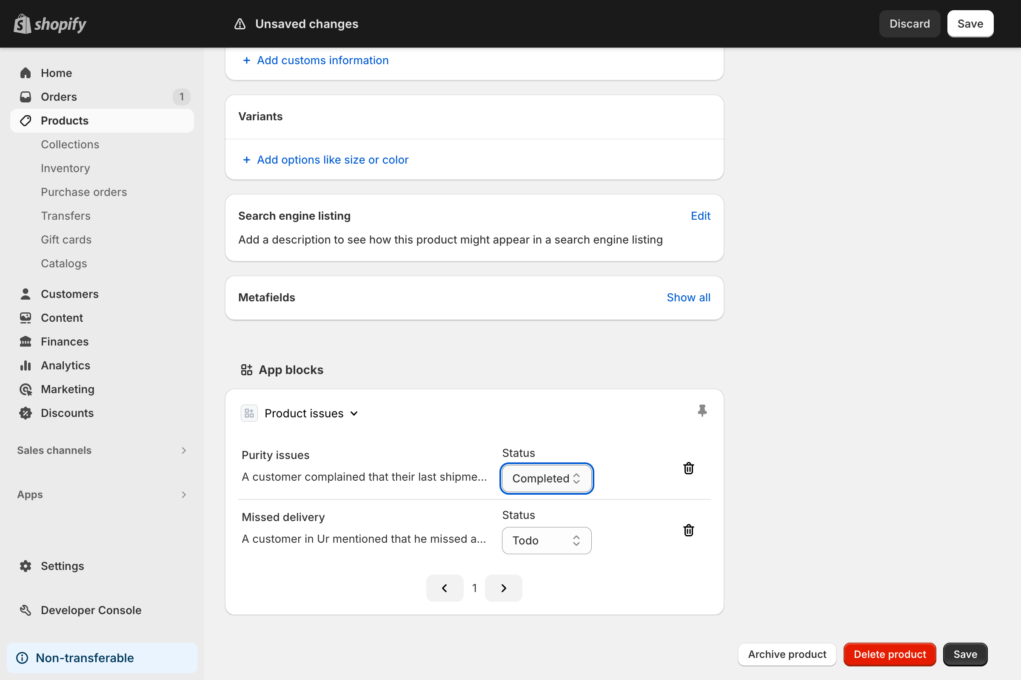The image size is (1021, 680).
Task: Click the Products tag icon
Action: point(26,121)
